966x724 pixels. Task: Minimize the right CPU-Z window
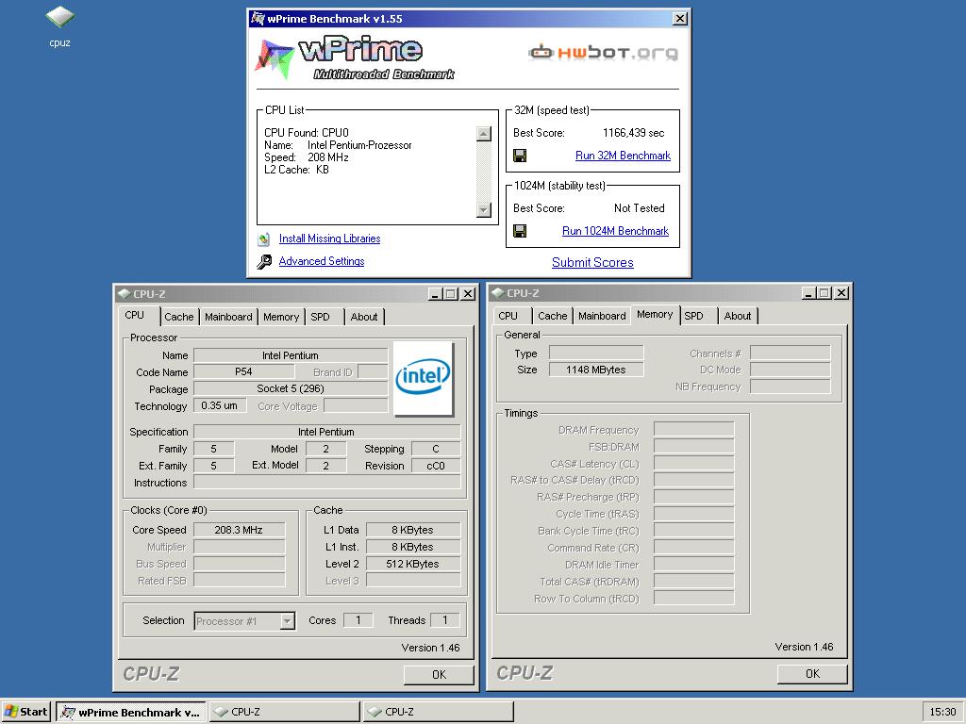[x=808, y=293]
